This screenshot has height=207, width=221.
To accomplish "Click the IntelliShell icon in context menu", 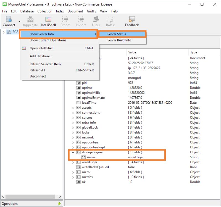I will [24, 48].
